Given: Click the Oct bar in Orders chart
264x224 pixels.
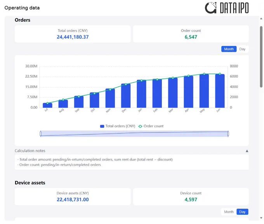Looking at the screenshot, I should coord(94,100).
